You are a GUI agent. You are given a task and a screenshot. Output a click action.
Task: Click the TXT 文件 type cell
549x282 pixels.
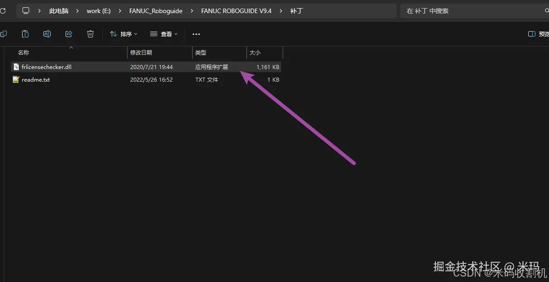[207, 79]
